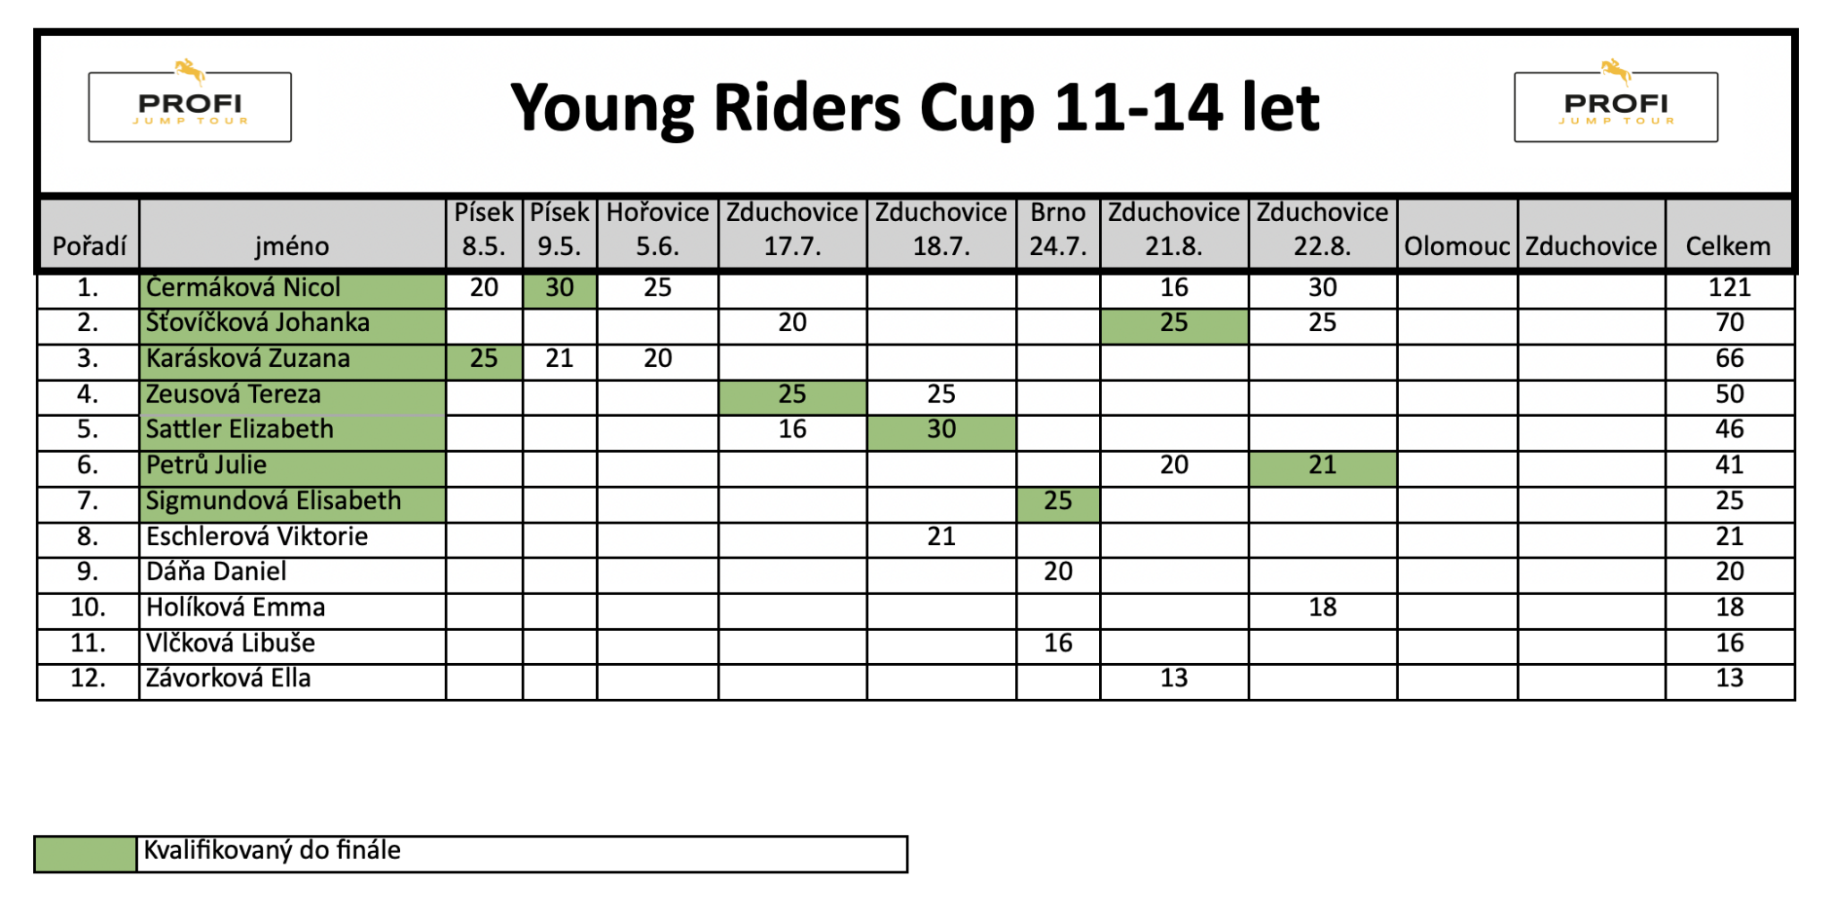This screenshot has height=919, width=1833.
Task: Click Čermáková's total of 121
Action: point(1729,290)
